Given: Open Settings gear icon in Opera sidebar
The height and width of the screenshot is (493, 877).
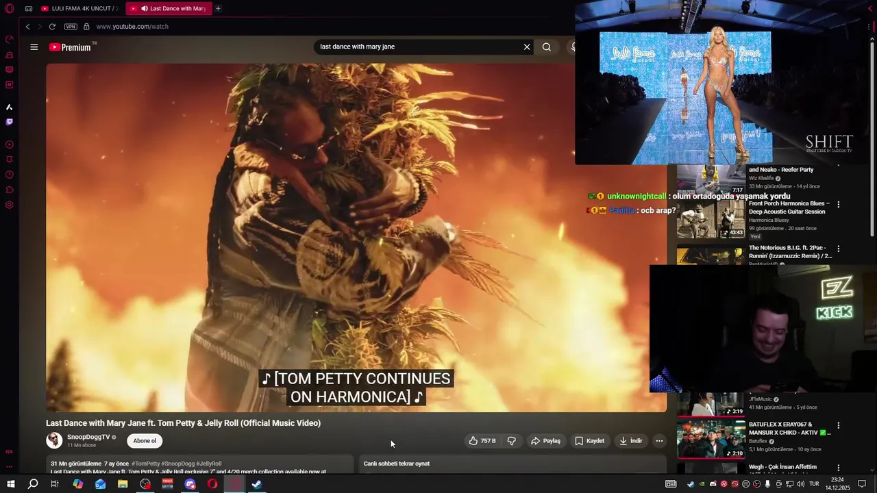Looking at the screenshot, I should tap(10, 205).
